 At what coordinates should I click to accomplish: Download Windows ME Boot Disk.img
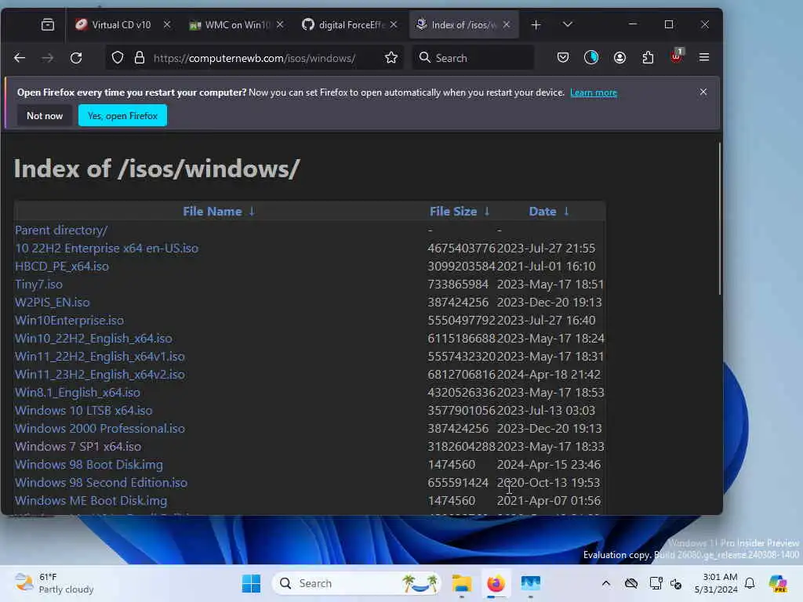click(91, 501)
